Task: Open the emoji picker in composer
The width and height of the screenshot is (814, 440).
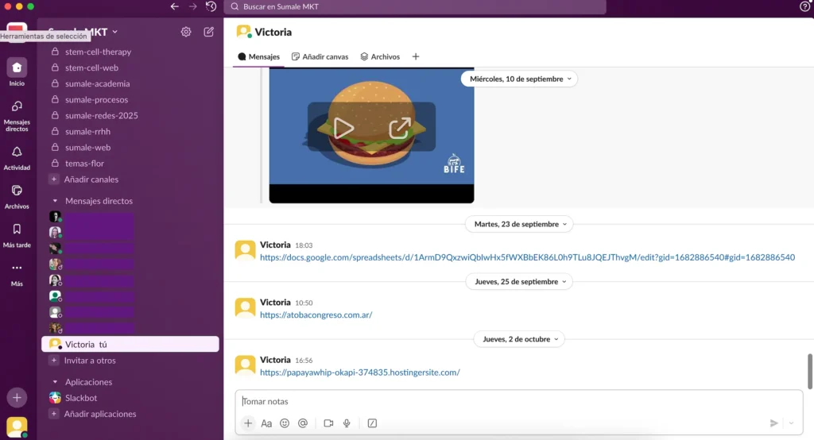Action: (x=285, y=423)
